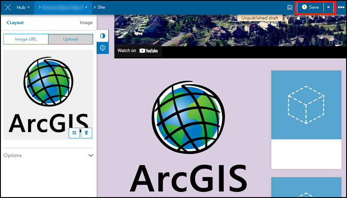Click the Site breadcrumb
The image size is (347, 198).
coord(101,7)
